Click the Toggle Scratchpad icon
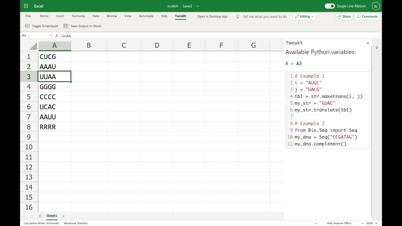Screen dimensions: 402x226 [x=27, y=26]
